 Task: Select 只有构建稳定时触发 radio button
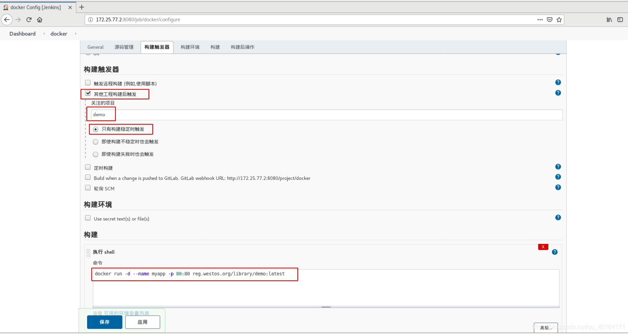click(96, 129)
